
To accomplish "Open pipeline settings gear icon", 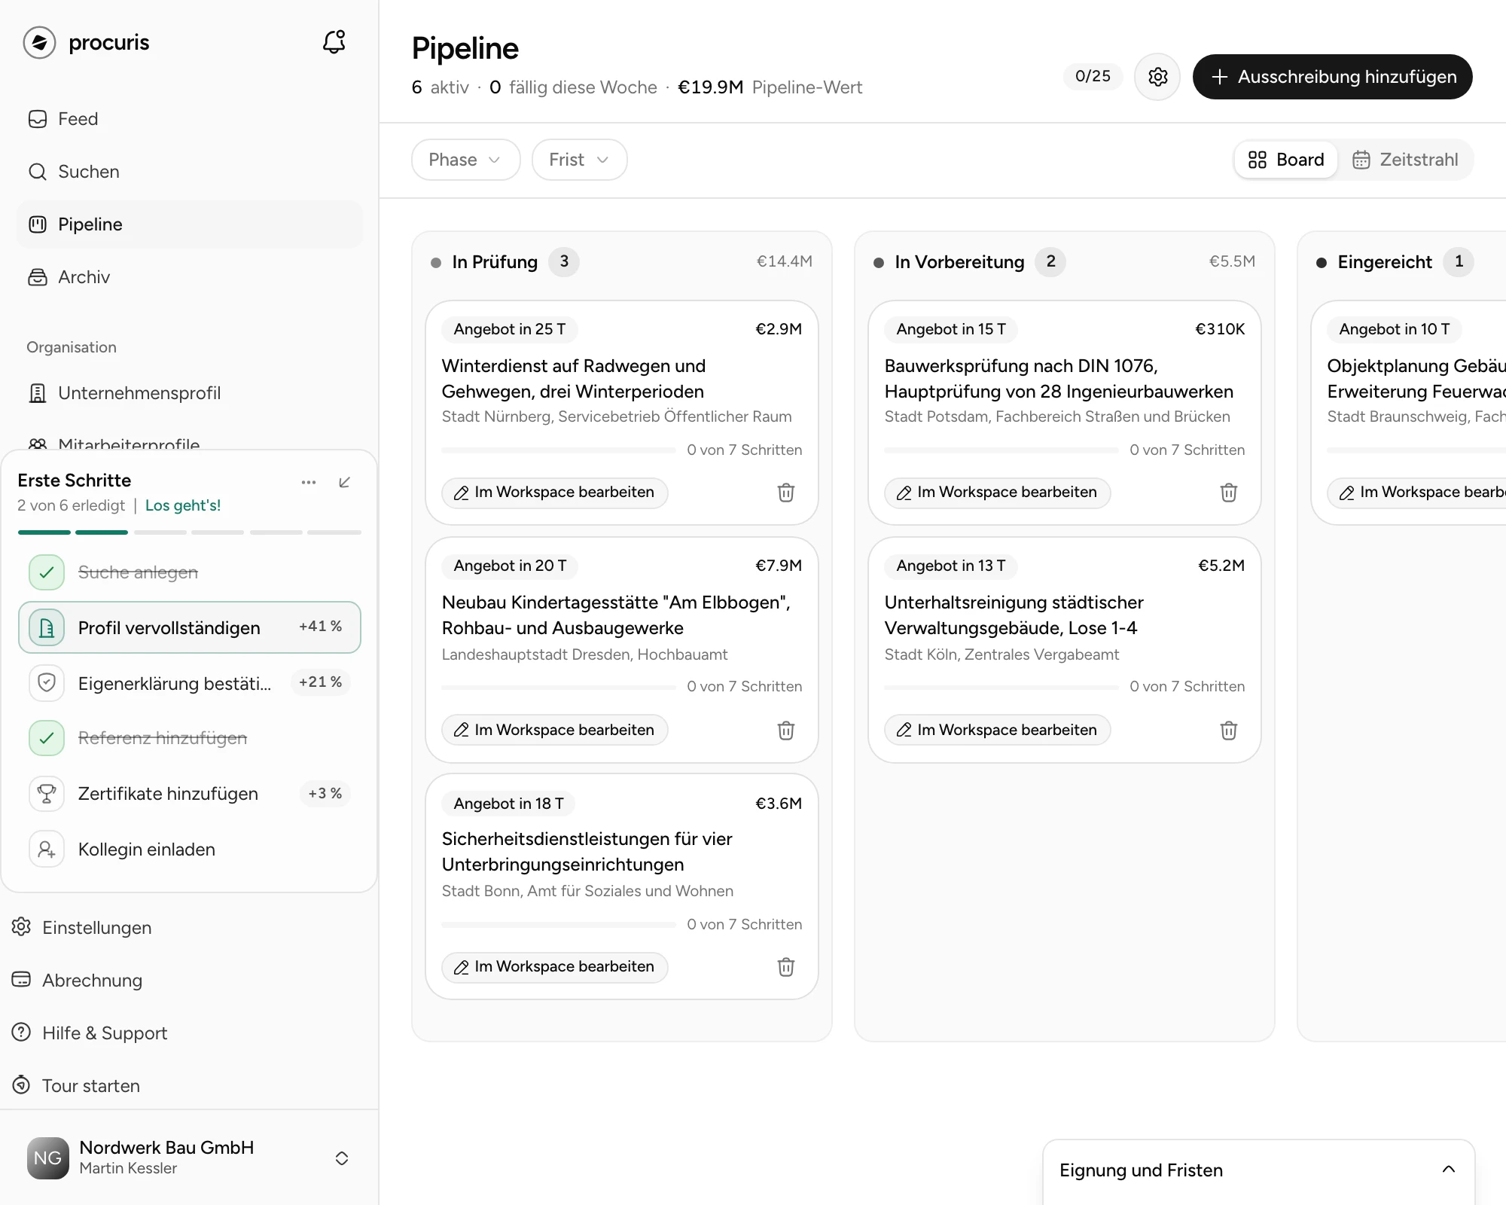I will (1157, 76).
